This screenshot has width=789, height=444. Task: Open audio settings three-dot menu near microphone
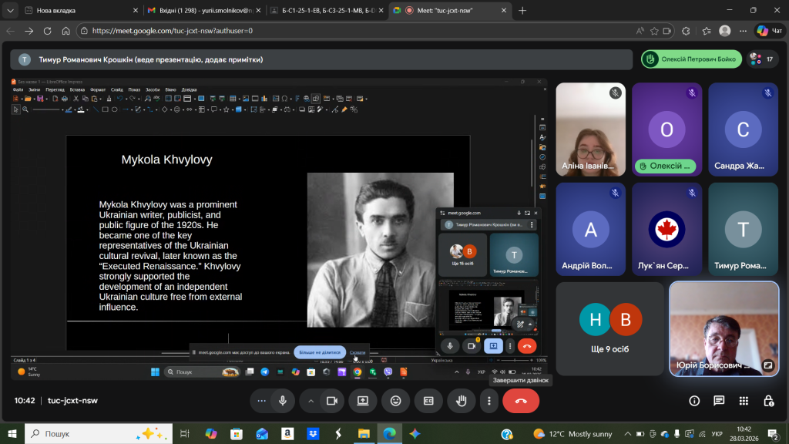tap(261, 401)
